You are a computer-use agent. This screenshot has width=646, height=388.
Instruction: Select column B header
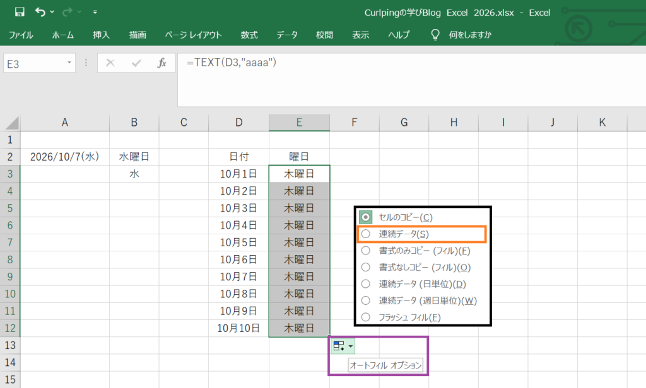point(134,123)
